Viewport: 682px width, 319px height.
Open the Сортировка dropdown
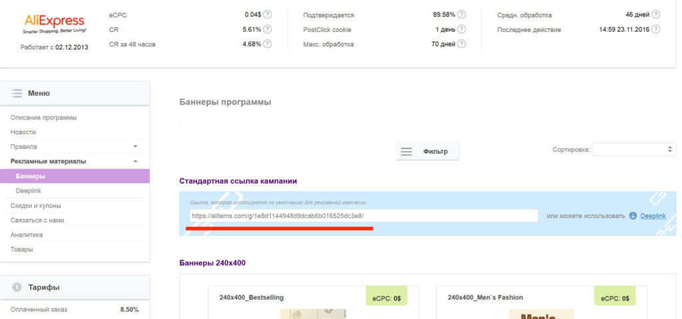pyautogui.click(x=634, y=149)
